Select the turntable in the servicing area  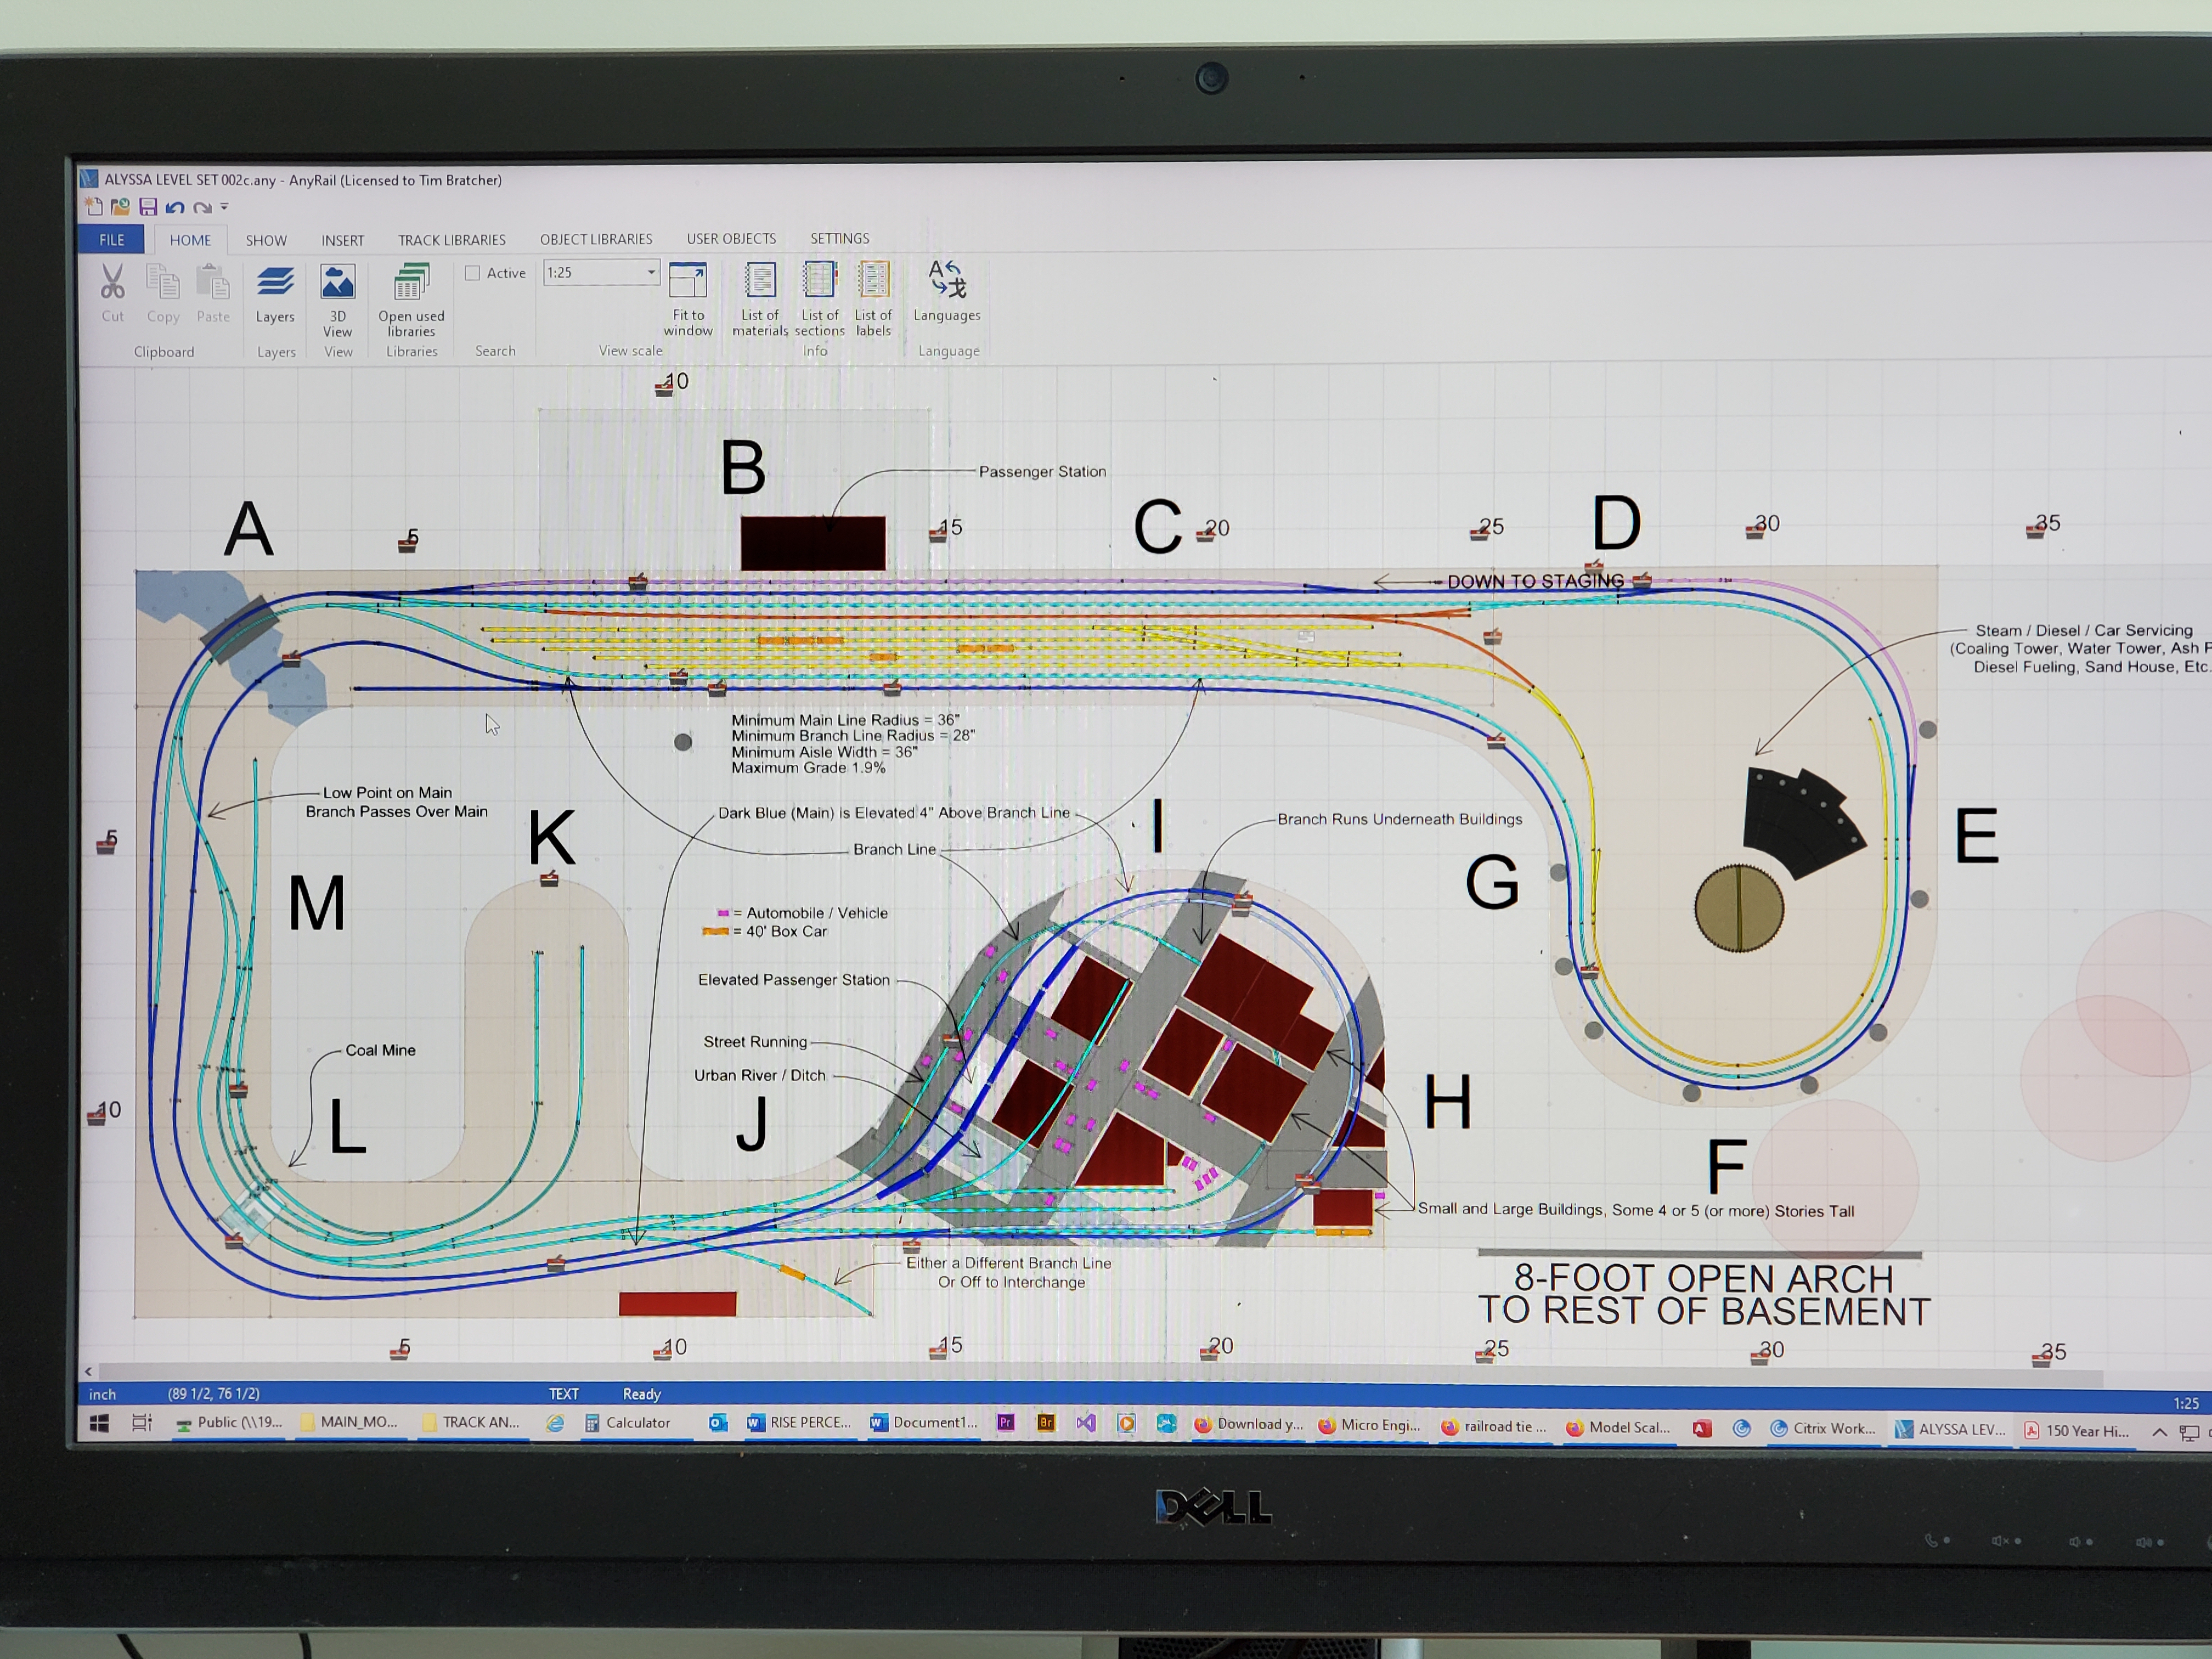[1739, 908]
